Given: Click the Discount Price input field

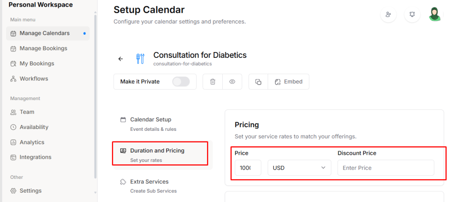Looking at the screenshot, I should tap(386, 168).
